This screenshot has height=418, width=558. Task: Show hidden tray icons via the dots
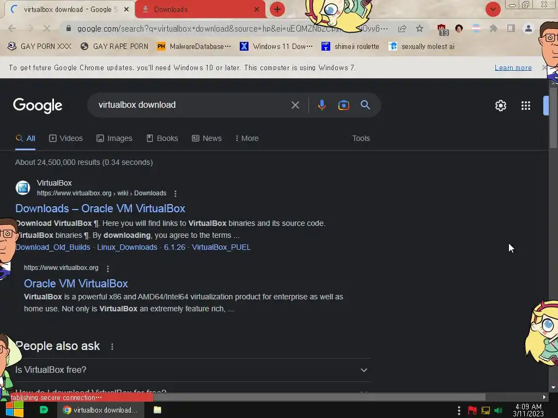pos(459,410)
